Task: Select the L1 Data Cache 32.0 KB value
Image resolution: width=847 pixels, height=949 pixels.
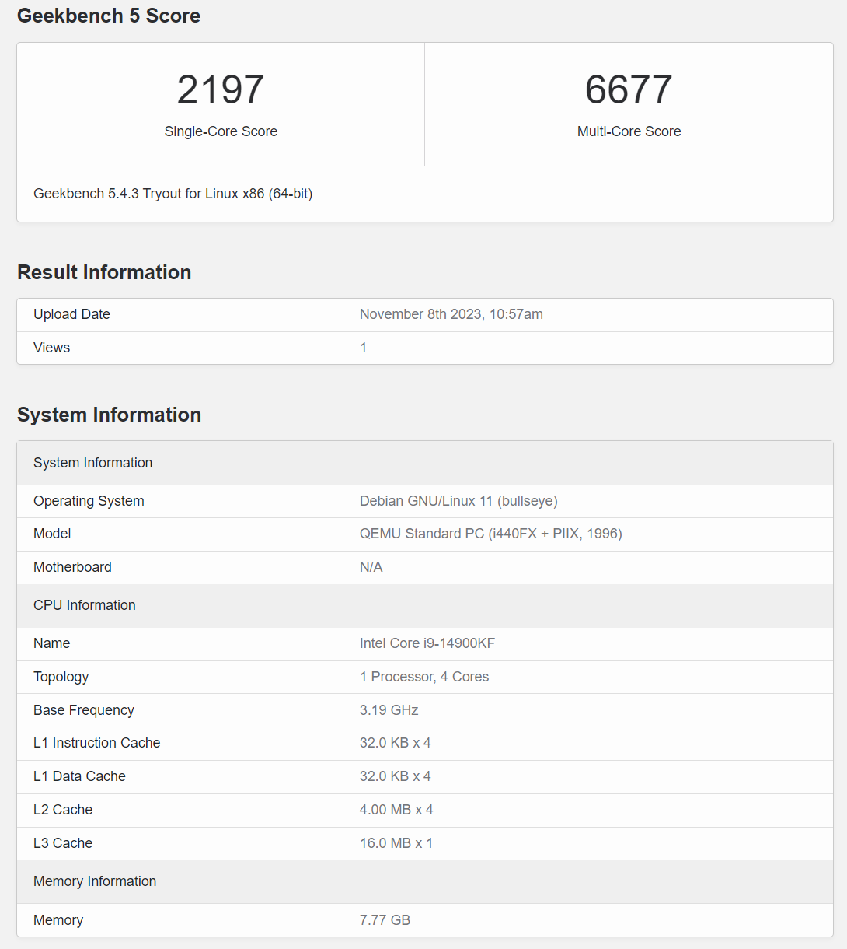Action: 395,776
